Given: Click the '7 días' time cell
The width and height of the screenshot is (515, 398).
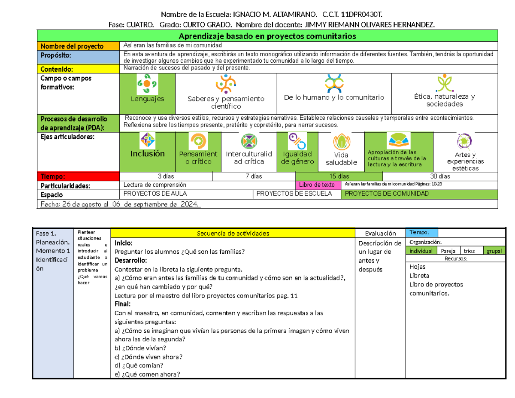Looking at the screenshot, I should tap(254, 176).
